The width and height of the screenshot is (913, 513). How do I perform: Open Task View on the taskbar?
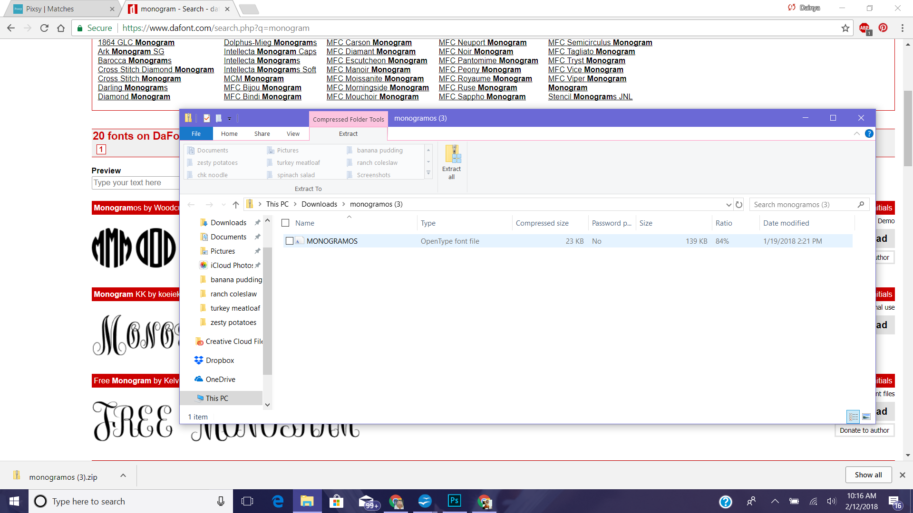point(247,501)
